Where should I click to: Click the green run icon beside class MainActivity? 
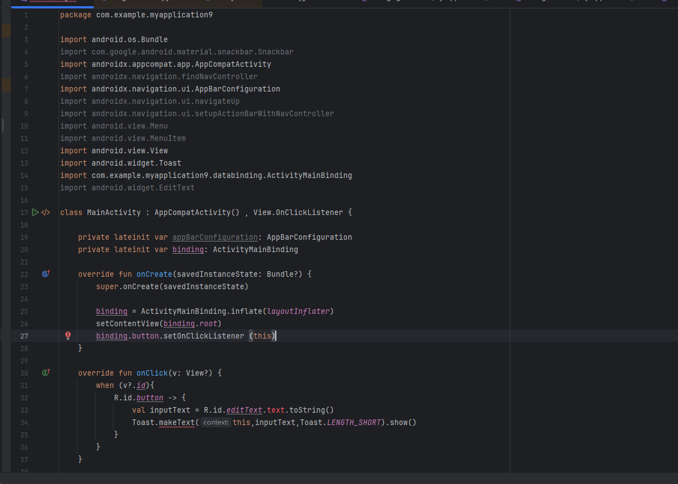point(35,212)
